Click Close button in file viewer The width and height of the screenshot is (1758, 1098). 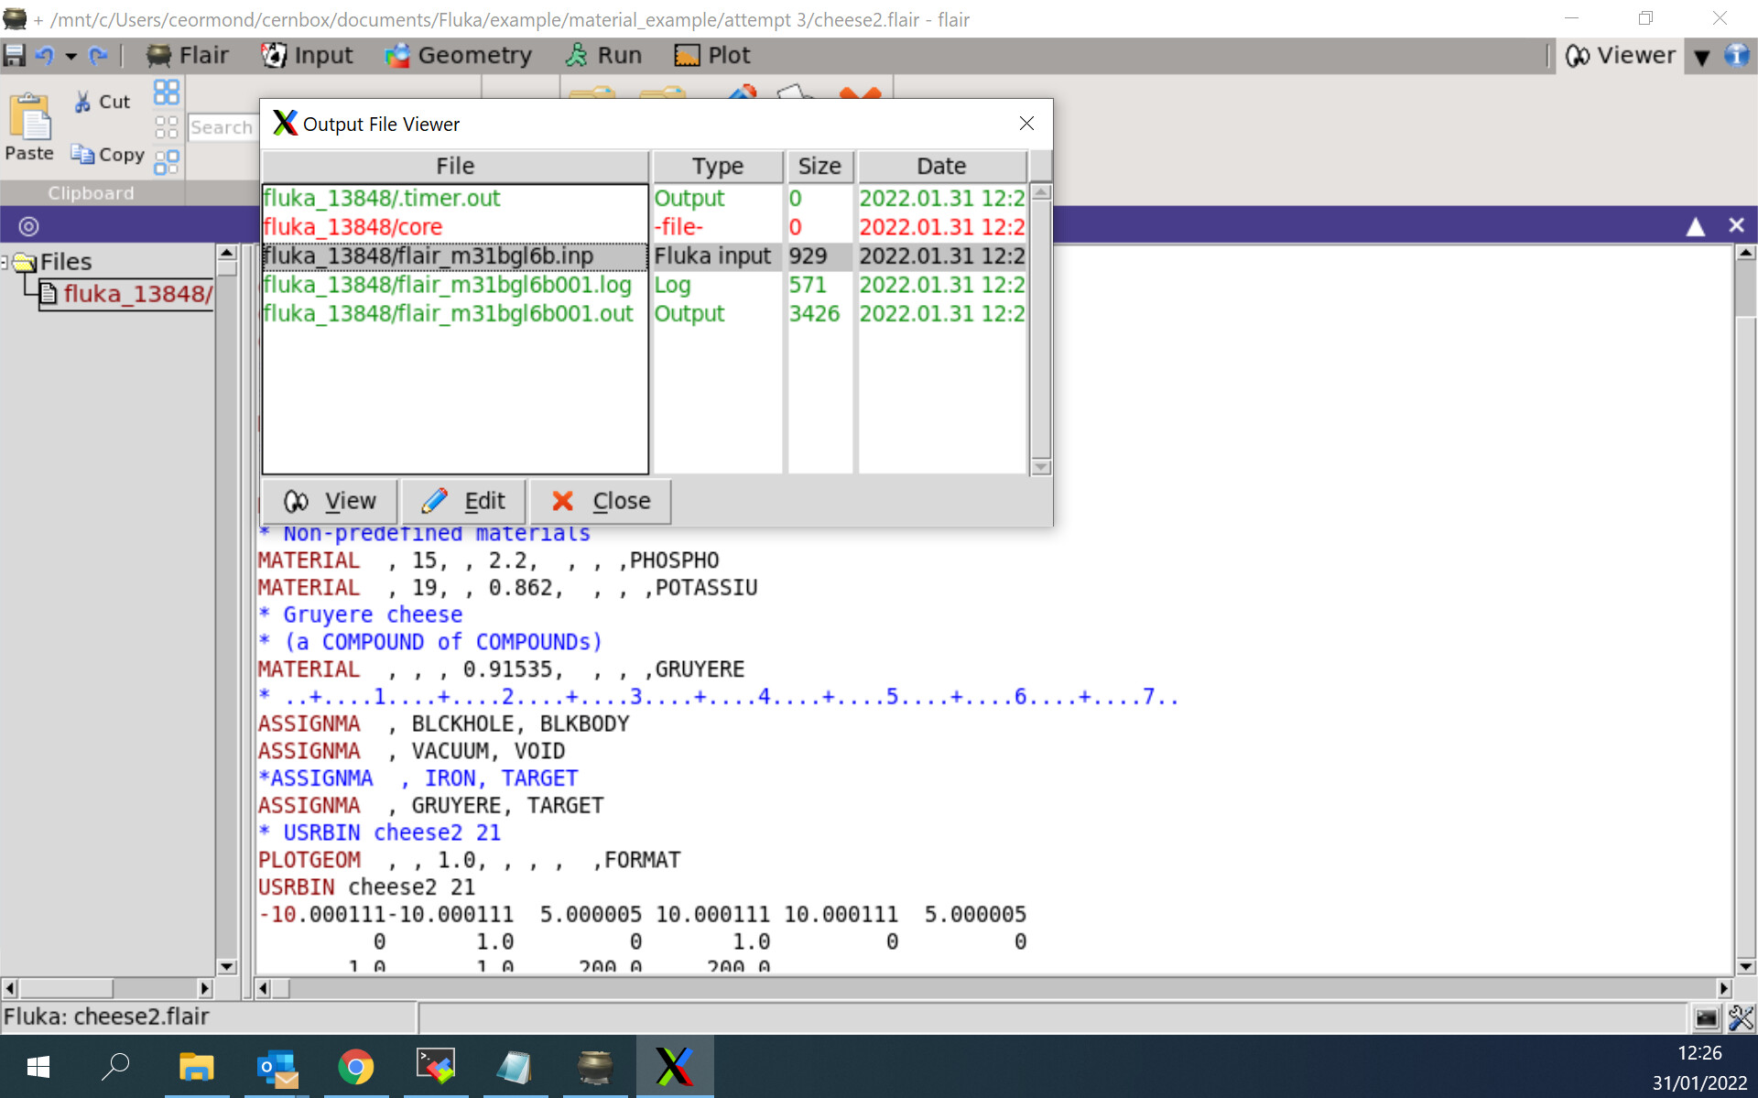pyautogui.click(x=601, y=501)
